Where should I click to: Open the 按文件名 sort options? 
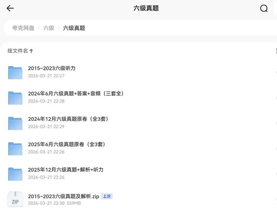(17, 51)
